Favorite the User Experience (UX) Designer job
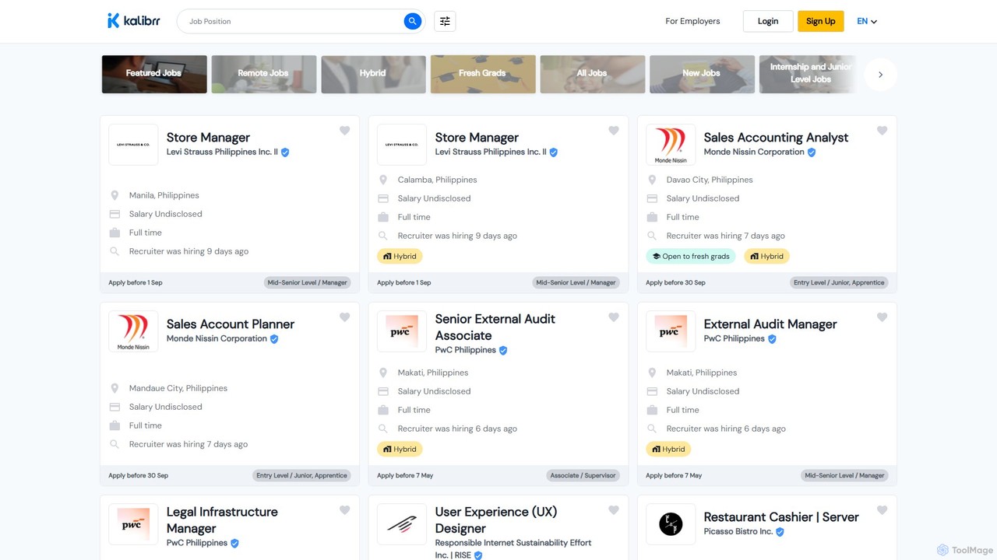Image resolution: width=997 pixels, height=560 pixels. [x=614, y=510]
